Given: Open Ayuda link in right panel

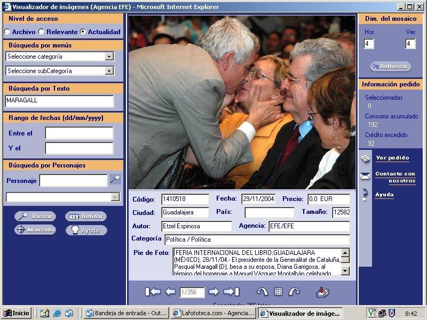Looking at the screenshot, I should 384,195.
